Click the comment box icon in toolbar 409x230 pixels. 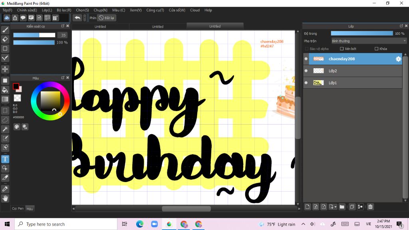(x=31, y=18)
